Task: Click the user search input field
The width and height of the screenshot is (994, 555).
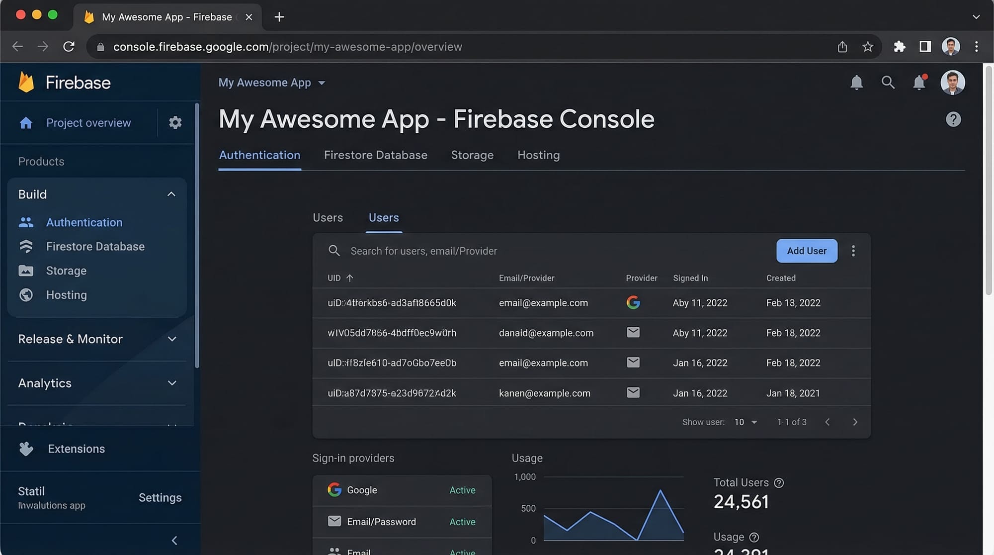Action: [423, 251]
